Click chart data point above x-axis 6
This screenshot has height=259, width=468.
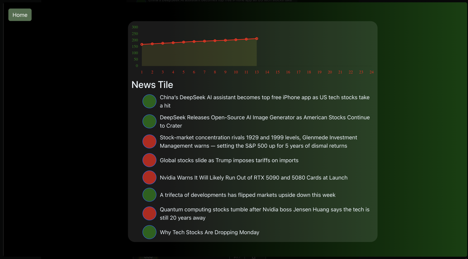pyautogui.click(x=194, y=42)
